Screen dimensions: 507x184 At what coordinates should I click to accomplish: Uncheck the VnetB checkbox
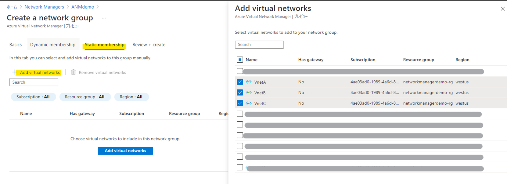pyautogui.click(x=240, y=92)
